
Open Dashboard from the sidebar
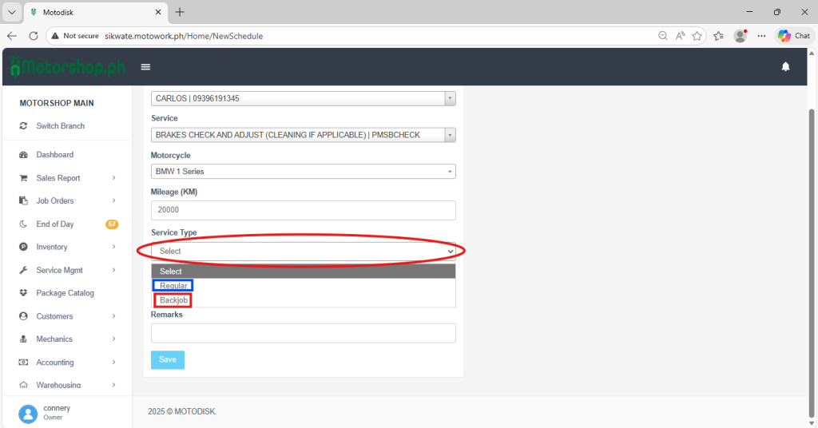[54, 155]
